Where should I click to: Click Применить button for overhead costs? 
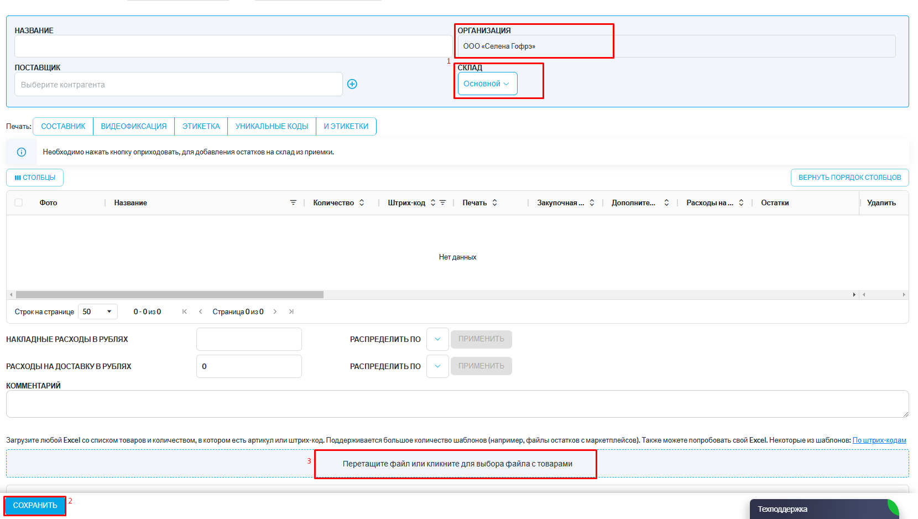(481, 339)
